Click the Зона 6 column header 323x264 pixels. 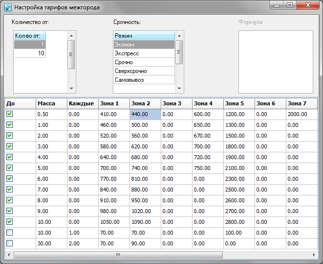point(271,103)
